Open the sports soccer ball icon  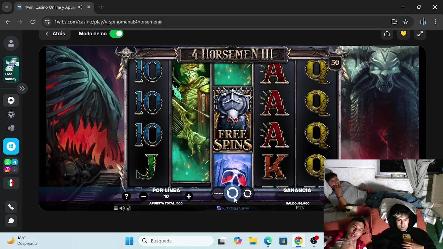pyautogui.click(x=11, y=114)
